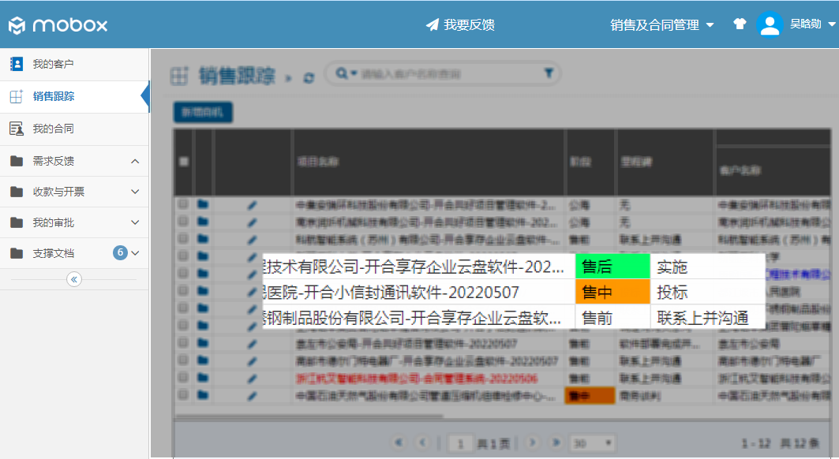Open folder icon in first table row

[x=204, y=204]
